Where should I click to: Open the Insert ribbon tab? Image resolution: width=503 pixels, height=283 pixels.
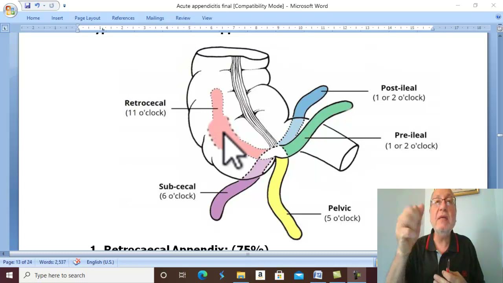tap(57, 18)
